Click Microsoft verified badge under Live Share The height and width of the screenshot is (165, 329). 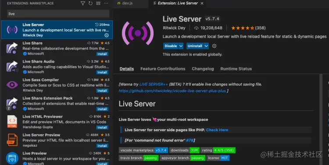pyautogui.click(x=25, y=53)
